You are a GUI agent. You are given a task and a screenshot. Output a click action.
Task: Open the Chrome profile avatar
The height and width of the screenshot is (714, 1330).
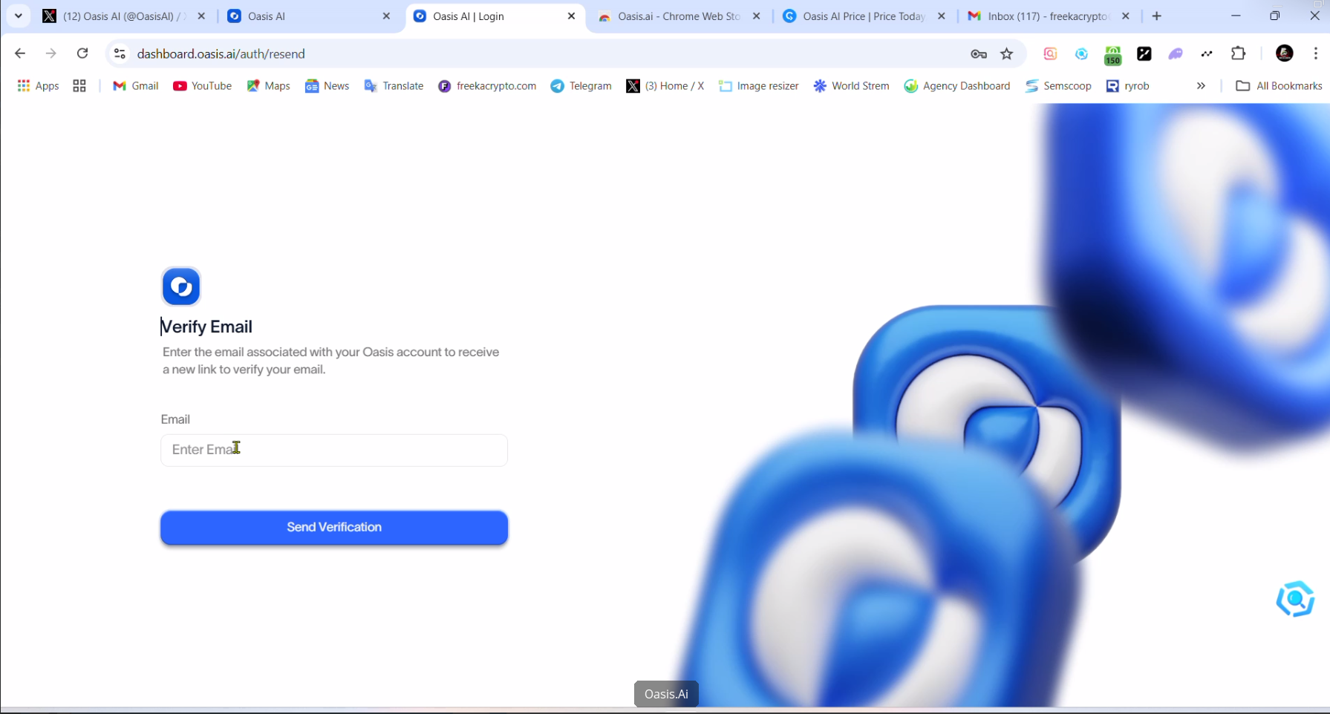point(1285,53)
